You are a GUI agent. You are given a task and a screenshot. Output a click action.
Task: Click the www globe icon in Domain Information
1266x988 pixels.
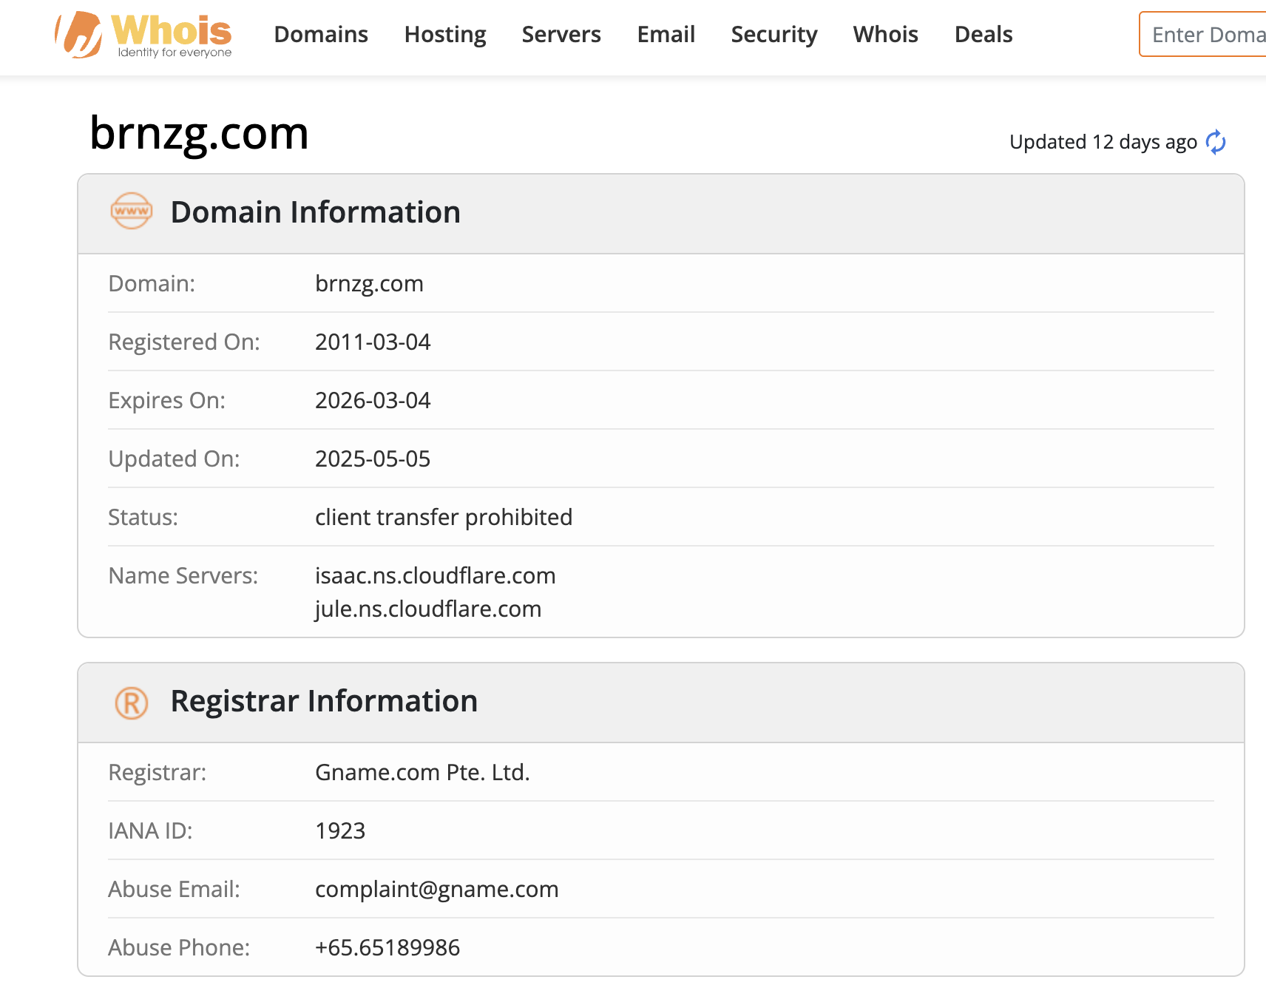pyautogui.click(x=132, y=212)
